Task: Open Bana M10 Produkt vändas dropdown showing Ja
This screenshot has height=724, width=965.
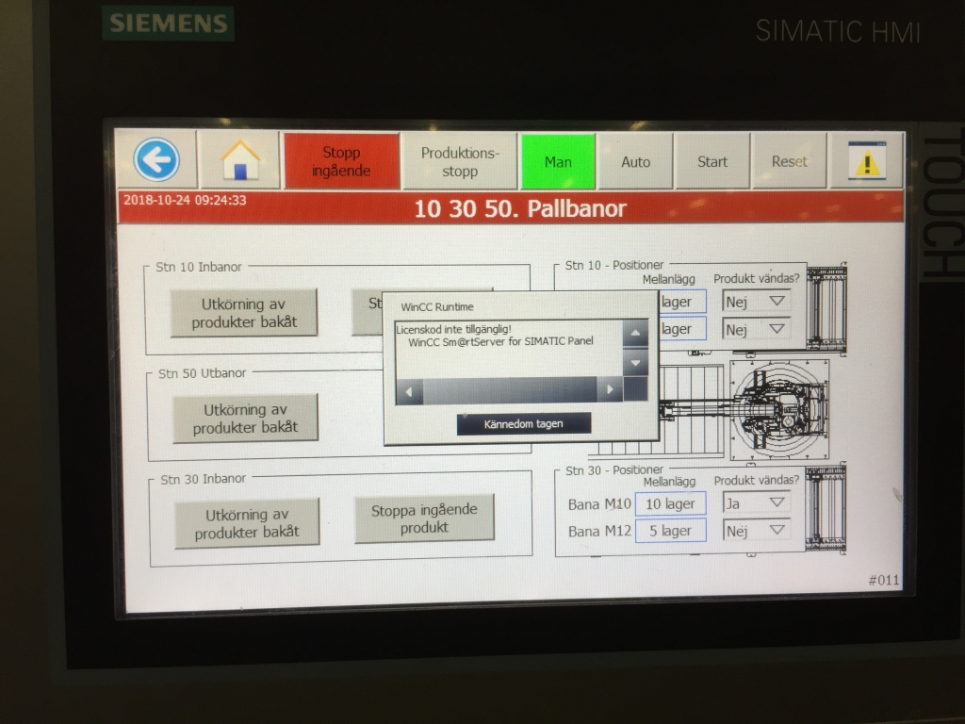Action: (756, 503)
